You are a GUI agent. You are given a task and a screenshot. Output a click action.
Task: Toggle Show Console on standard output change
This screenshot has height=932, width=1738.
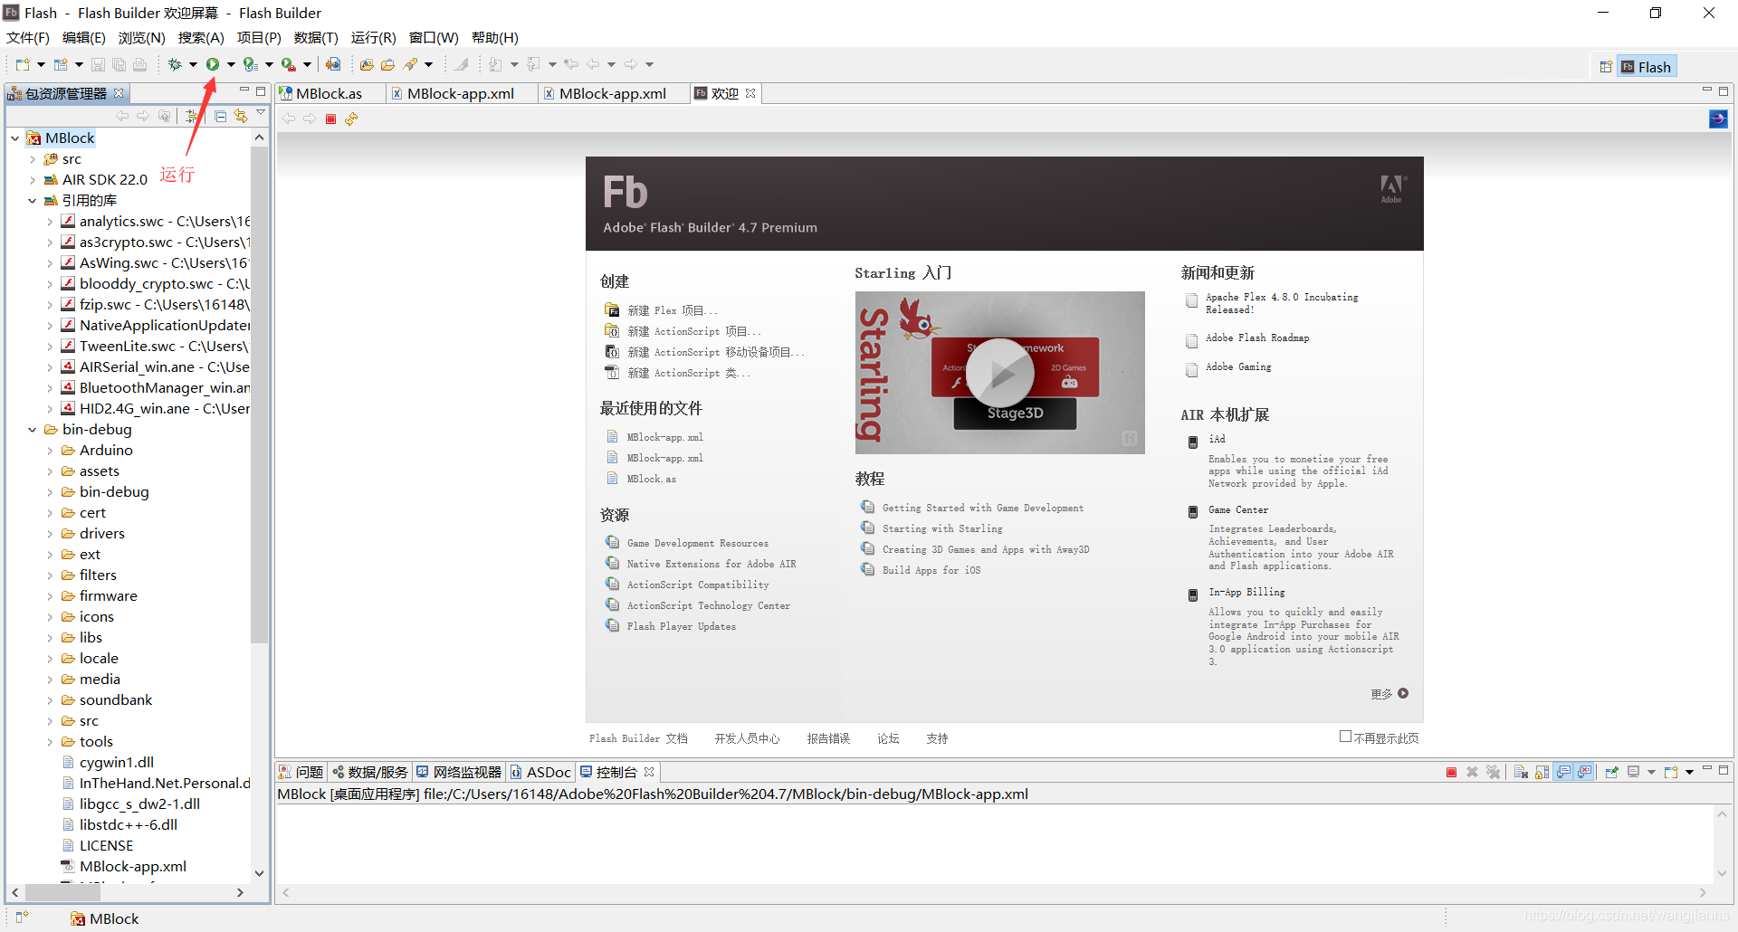pos(1563,772)
